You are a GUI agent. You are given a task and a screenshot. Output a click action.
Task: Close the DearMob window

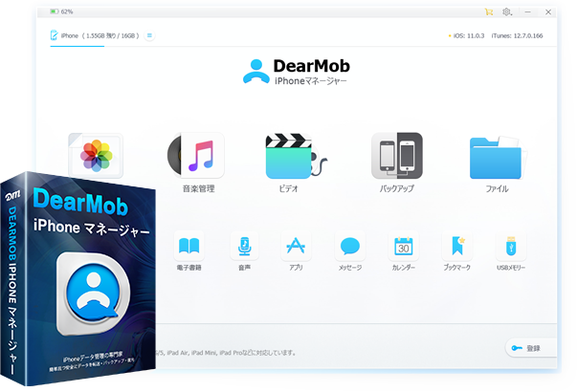click(548, 12)
